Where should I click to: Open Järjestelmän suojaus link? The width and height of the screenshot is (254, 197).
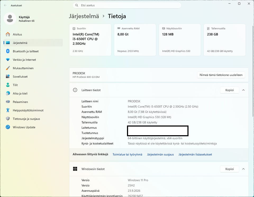160,154
